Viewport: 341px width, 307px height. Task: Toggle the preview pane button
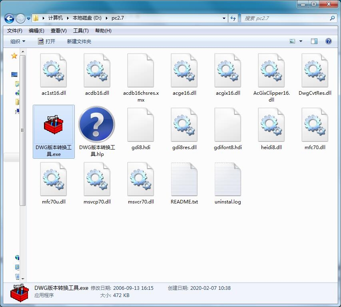coord(314,41)
